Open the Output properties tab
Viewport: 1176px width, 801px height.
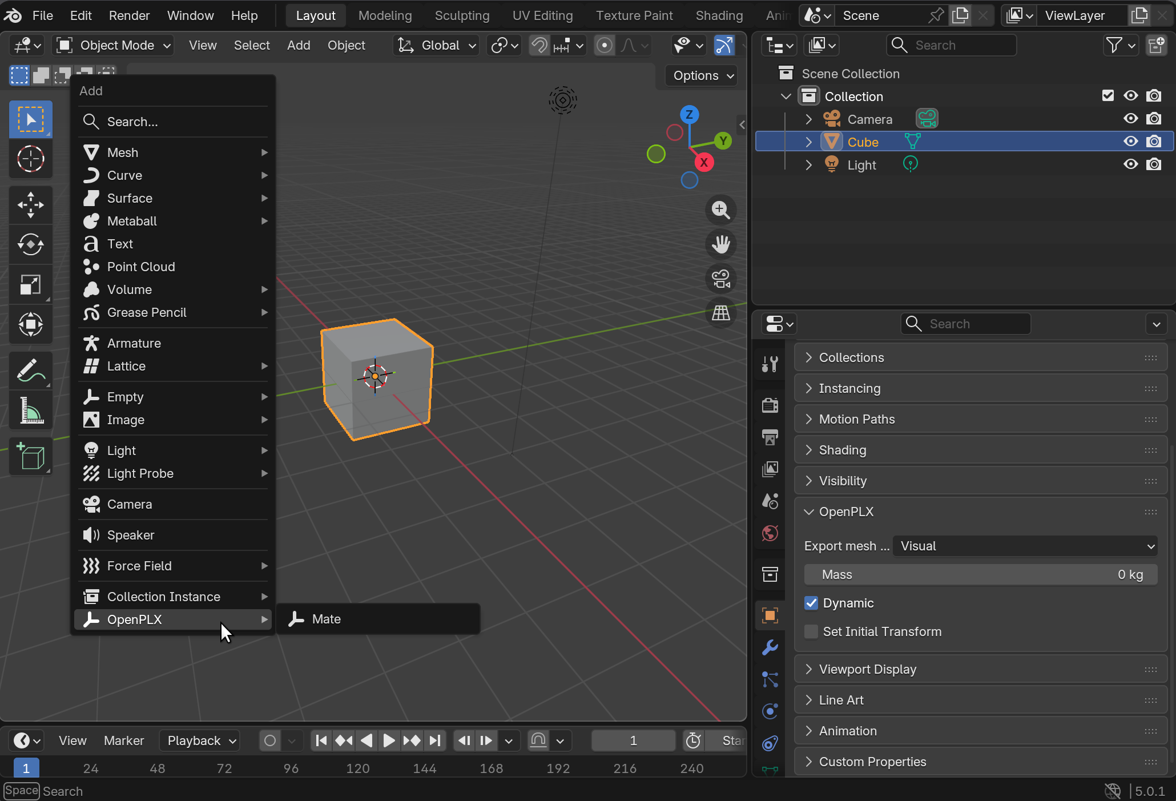[770, 437]
